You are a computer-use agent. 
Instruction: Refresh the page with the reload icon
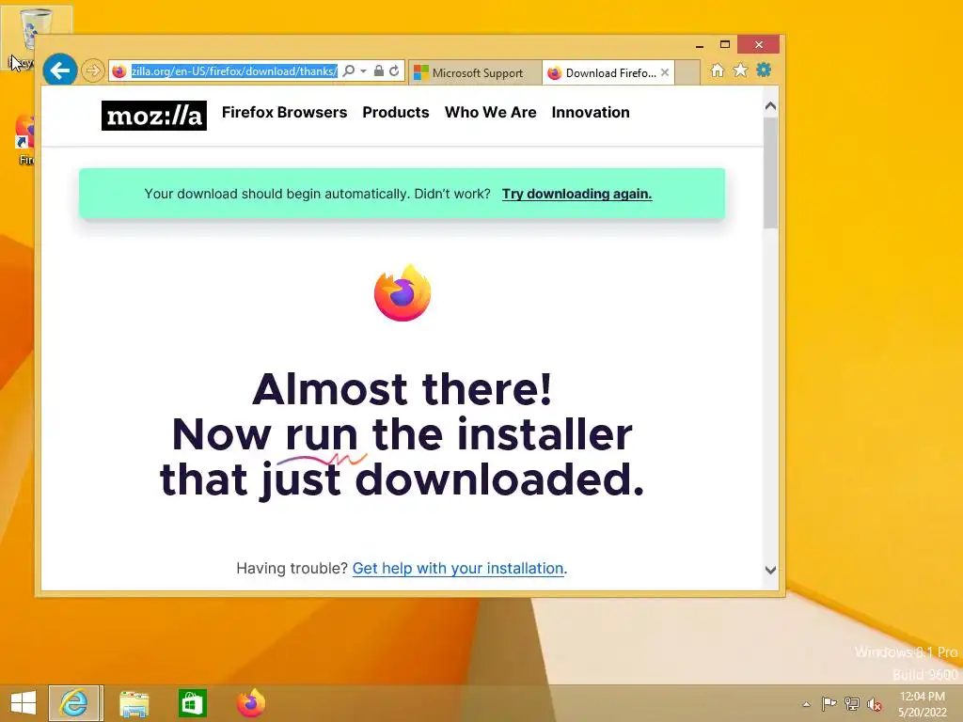coord(394,71)
